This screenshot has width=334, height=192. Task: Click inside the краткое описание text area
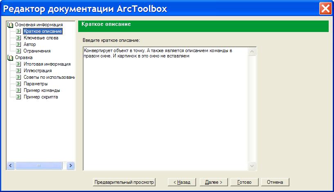[x=165, y=108]
